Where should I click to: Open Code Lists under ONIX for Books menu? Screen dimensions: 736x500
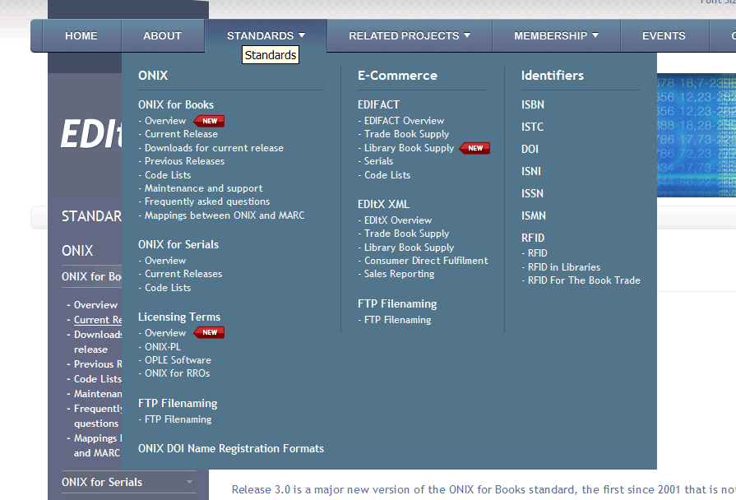[x=168, y=175]
